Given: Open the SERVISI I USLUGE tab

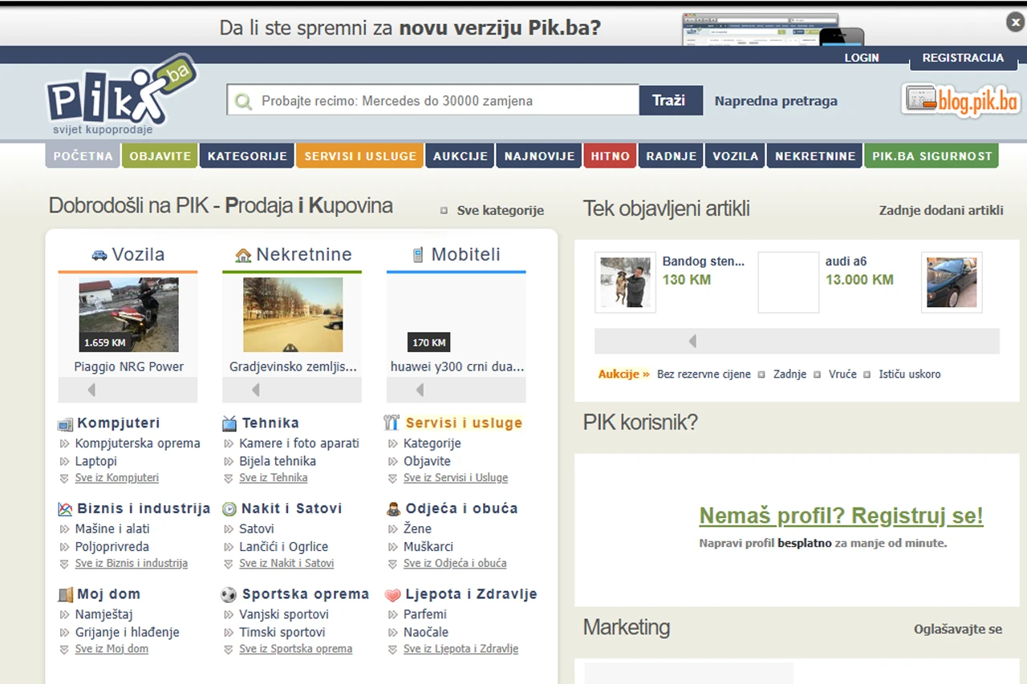Looking at the screenshot, I should [x=360, y=156].
